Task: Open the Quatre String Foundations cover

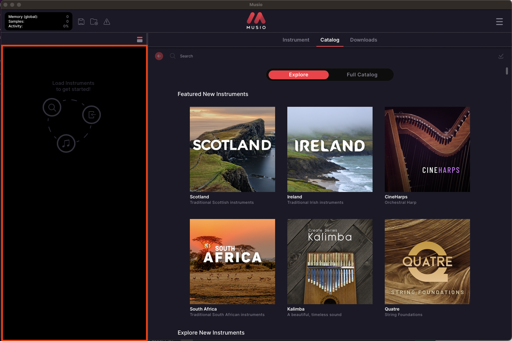Action: (427, 262)
